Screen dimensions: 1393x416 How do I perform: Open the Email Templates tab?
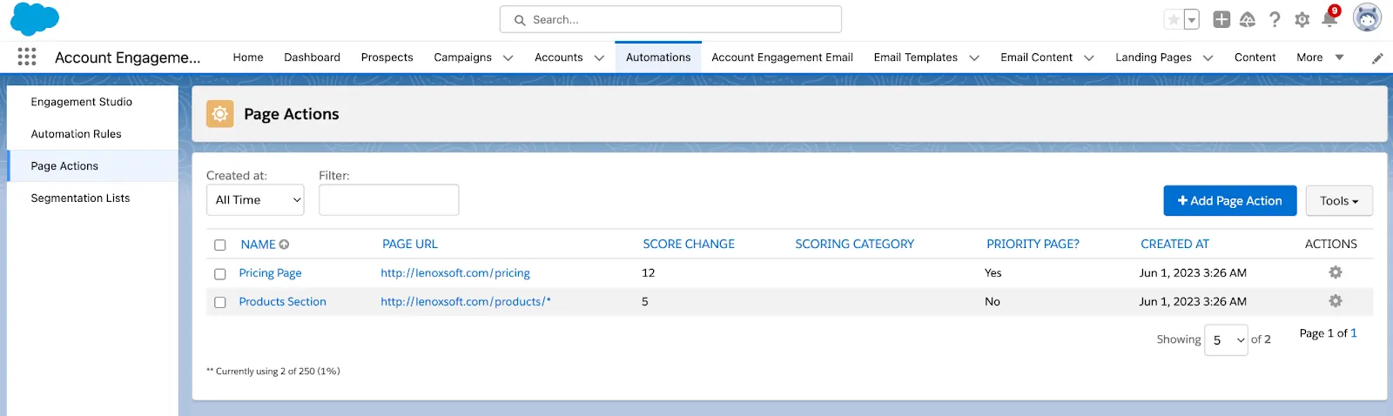tap(915, 57)
